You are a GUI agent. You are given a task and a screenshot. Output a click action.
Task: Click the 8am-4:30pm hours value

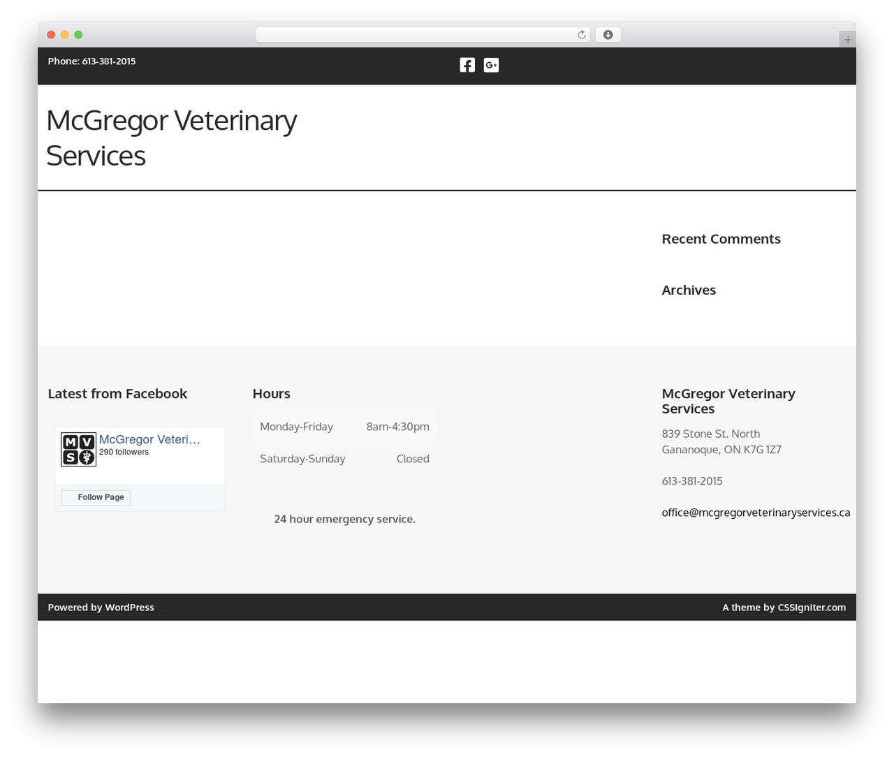pos(398,427)
